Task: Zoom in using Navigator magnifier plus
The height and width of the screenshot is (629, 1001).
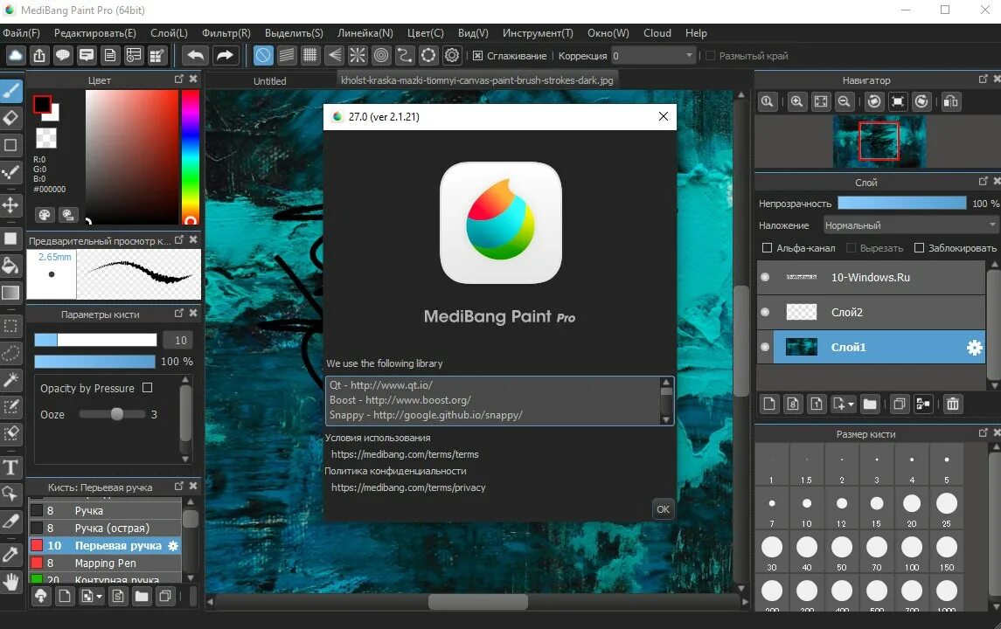Action: point(796,101)
